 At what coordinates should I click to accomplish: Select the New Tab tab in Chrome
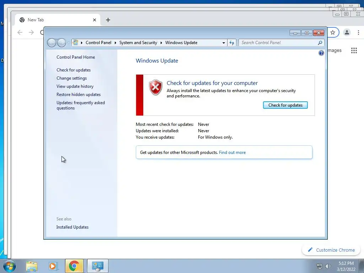(58, 20)
